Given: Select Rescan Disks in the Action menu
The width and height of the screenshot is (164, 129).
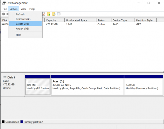Looking at the screenshot, I should 25,19.
